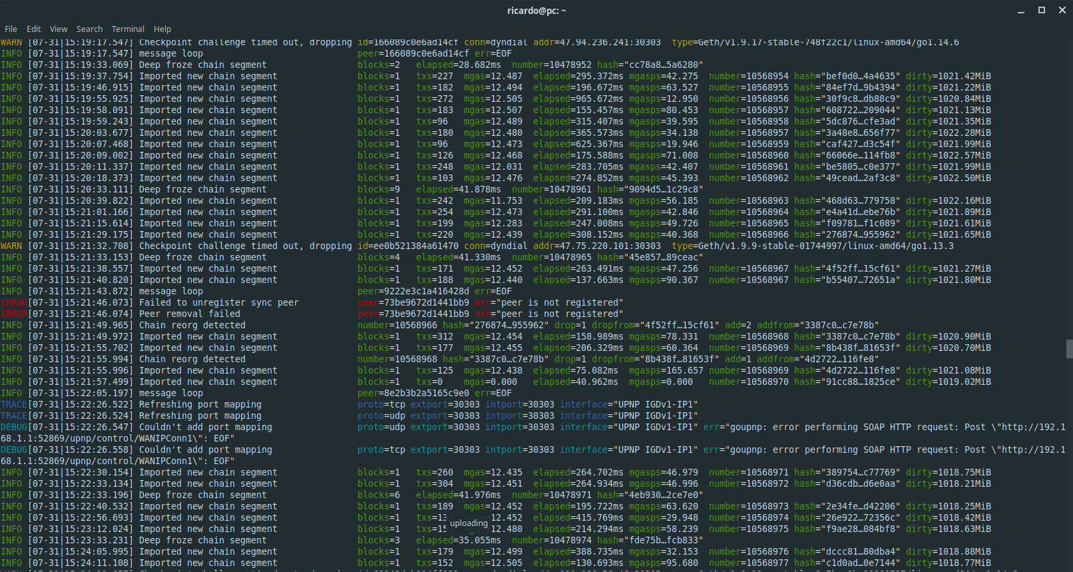Click block number=10568954 text
1073x572 pixels.
coord(749,76)
